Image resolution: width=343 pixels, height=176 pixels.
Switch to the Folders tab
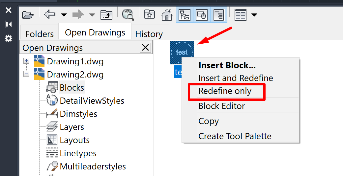tap(40, 34)
